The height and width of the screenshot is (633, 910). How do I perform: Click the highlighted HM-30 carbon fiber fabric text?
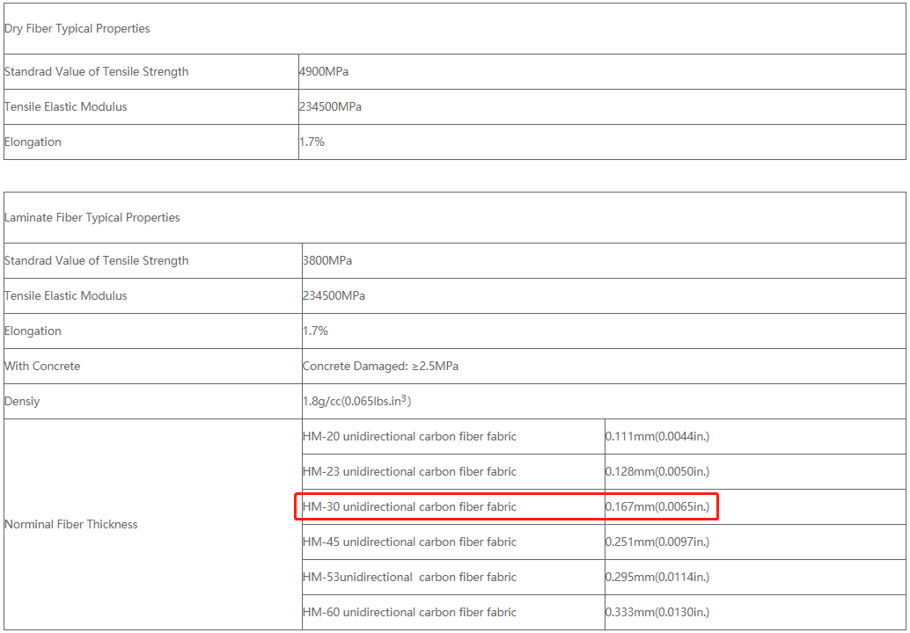409,507
